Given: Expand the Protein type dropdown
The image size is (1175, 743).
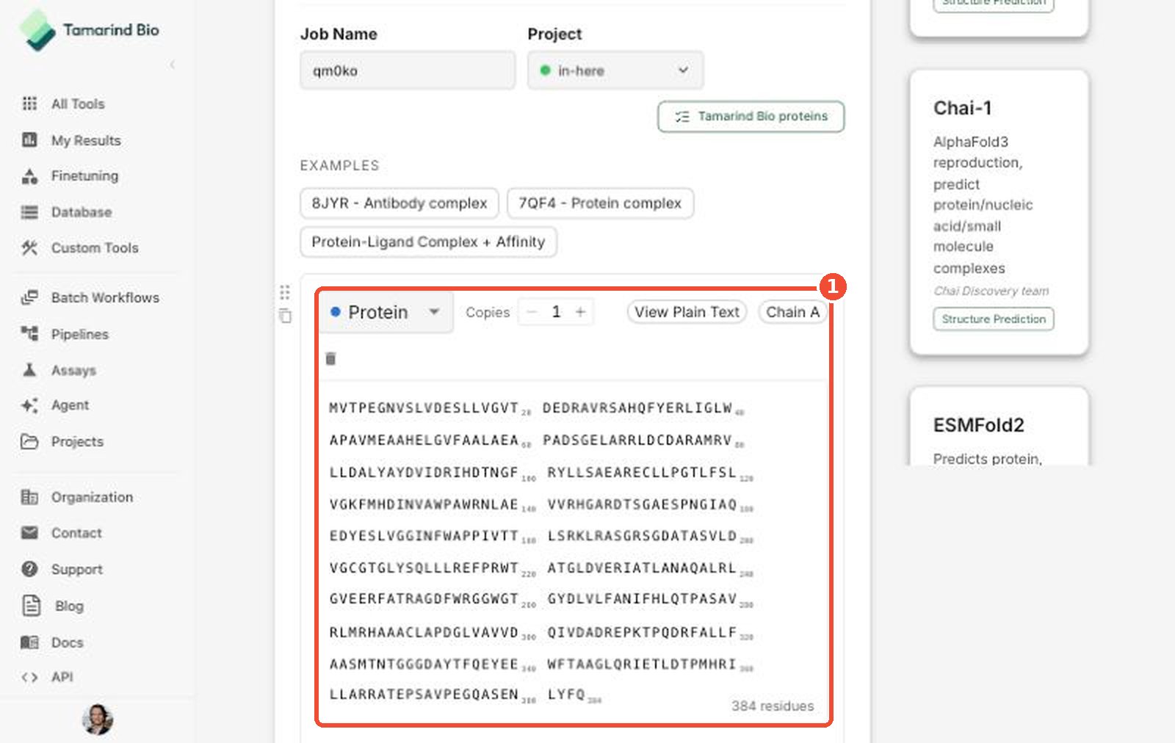Looking at the screenshot, I should coord(386,312).
